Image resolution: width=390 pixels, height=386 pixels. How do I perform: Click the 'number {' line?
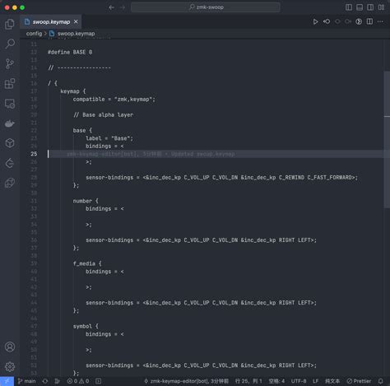click(x=86, y=201)
